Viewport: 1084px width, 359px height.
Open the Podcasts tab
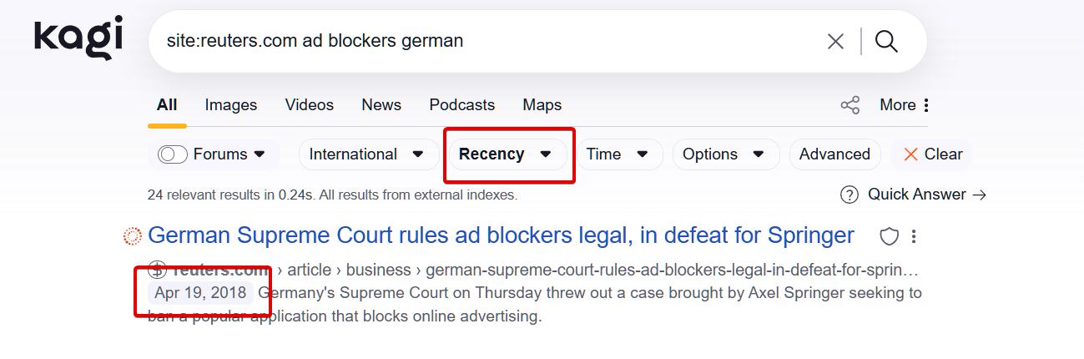(x=461, y=105)
